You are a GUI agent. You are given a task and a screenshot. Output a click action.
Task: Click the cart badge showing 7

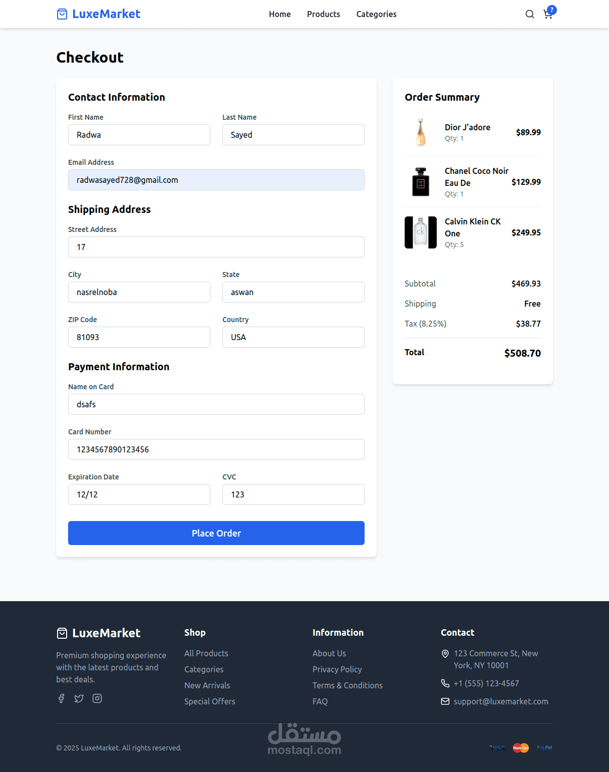552,10
